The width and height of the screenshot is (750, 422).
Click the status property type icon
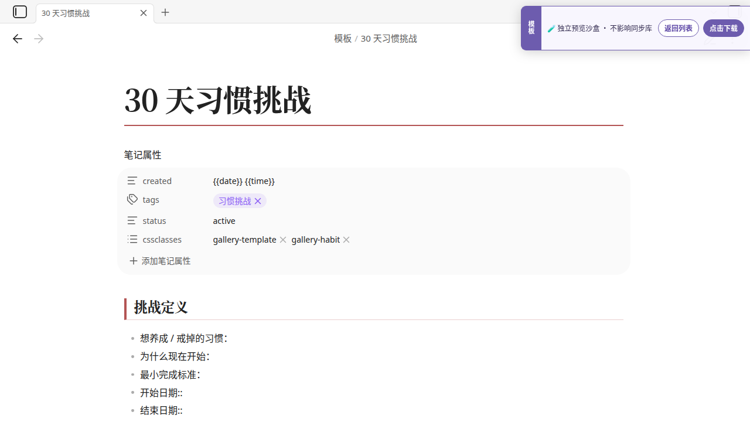pos(132,220)
